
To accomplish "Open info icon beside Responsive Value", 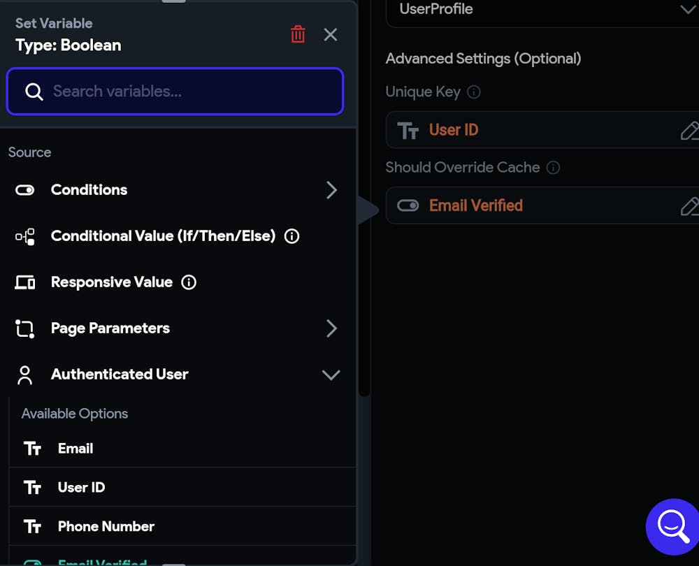I will pos(189,282).
